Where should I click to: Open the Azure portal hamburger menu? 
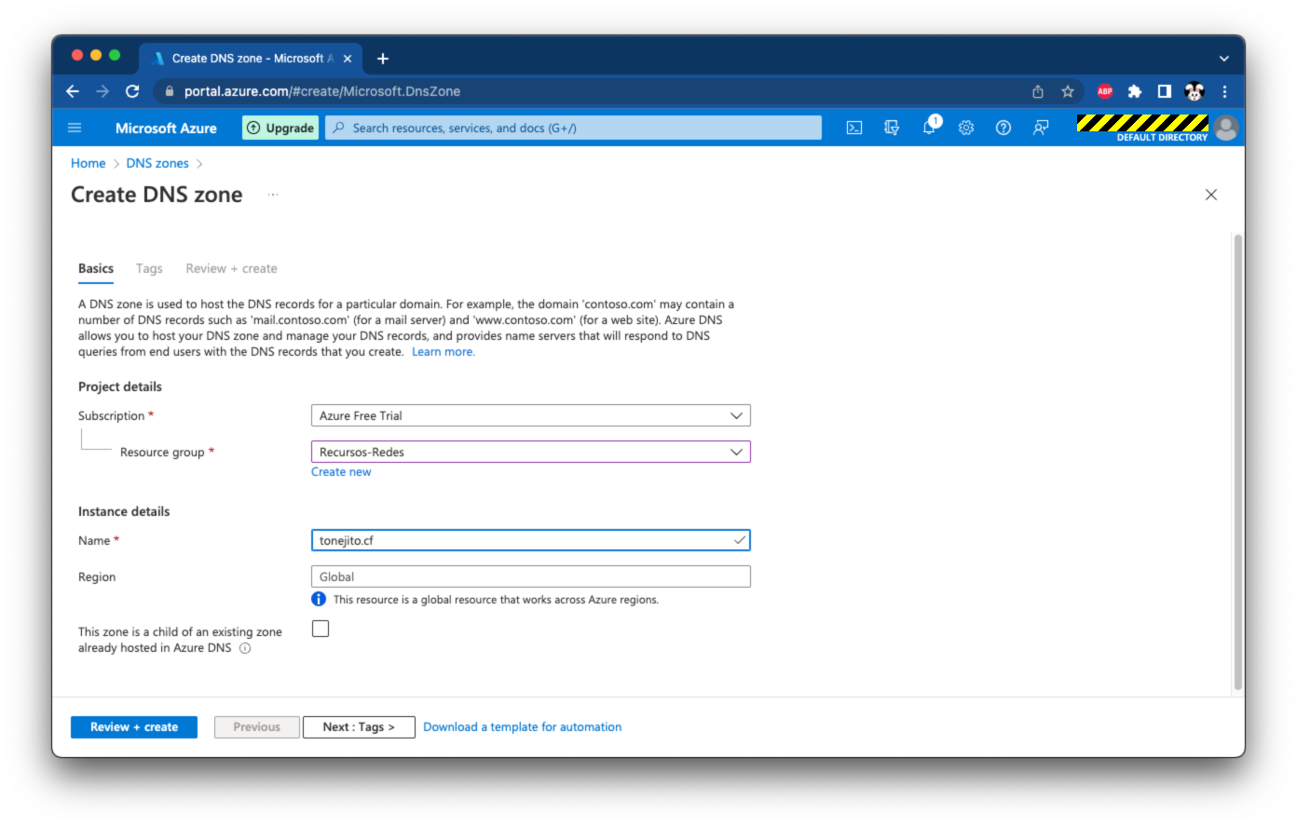pos(75,129)
